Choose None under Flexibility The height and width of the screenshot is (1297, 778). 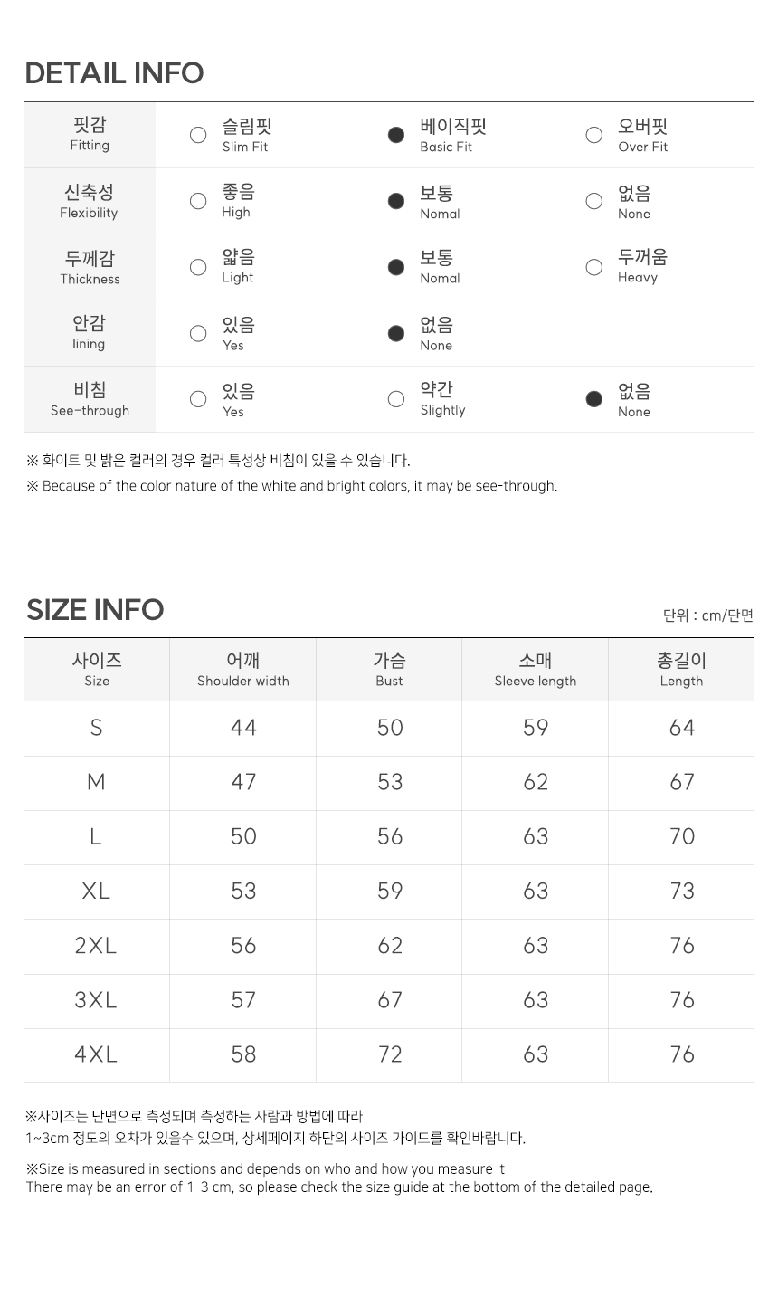pos(594,201)
